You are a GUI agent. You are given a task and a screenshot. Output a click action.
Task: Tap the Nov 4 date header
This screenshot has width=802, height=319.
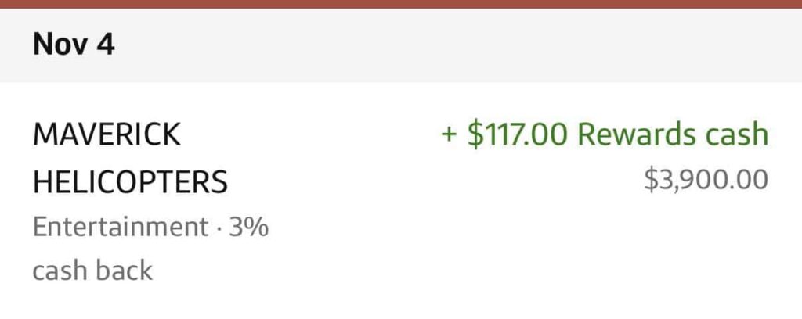coord(74,45)
